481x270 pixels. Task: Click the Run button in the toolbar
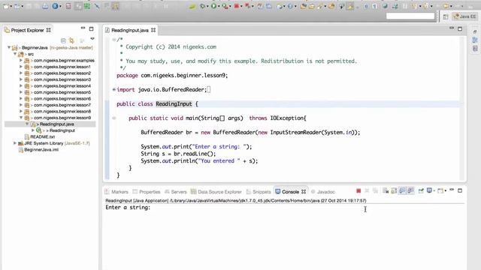[213, 6]
